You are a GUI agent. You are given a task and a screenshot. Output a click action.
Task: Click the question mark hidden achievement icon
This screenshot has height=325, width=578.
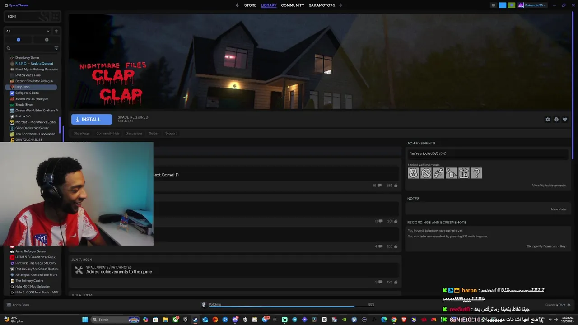476,173
